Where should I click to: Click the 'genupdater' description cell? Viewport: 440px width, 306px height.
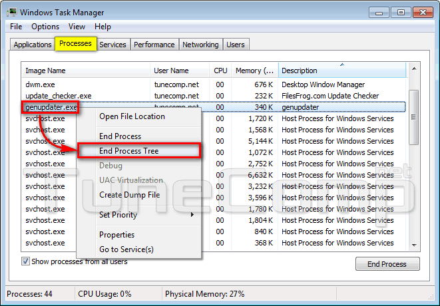pos(300,107)
